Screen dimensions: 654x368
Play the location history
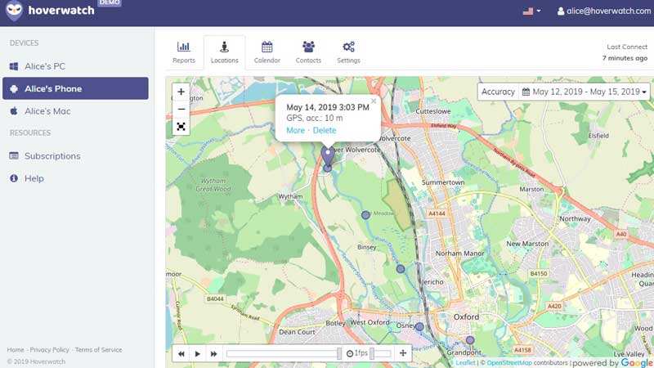click(197, 354)
